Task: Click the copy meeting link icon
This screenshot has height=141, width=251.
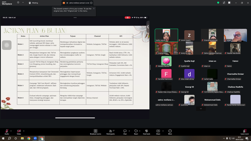Action: click(224, 3)
